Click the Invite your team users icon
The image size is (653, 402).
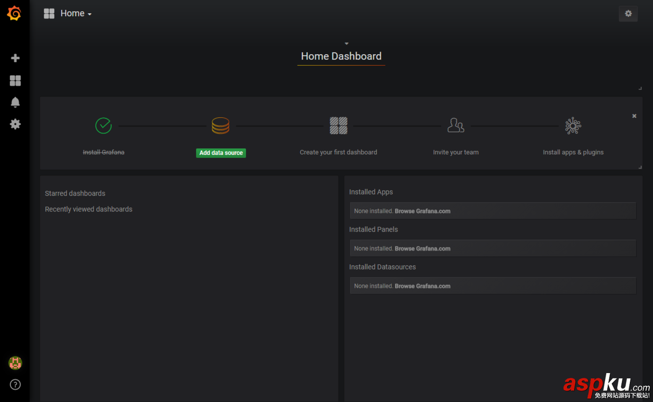click(456, 125)
